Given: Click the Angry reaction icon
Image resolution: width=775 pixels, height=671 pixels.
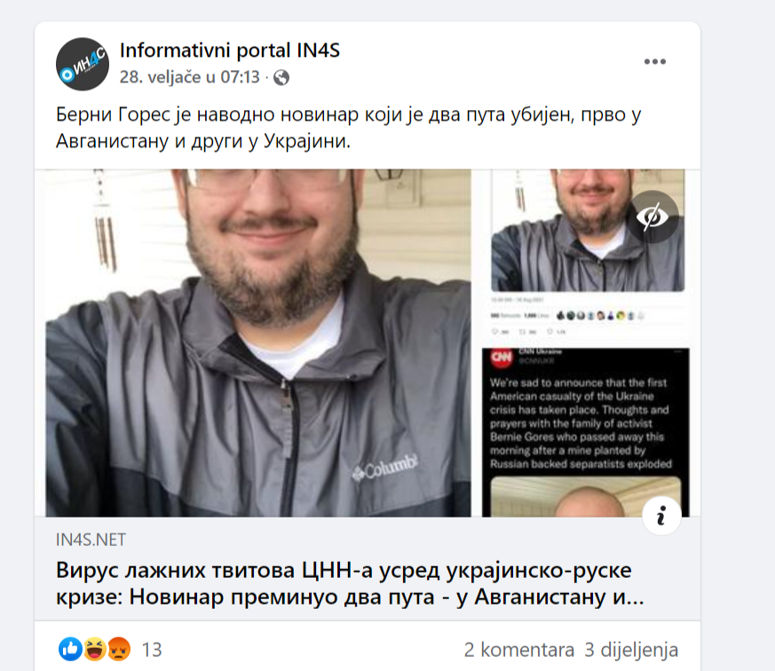Looking at the screenshot, I should click(x=119, y=650).
